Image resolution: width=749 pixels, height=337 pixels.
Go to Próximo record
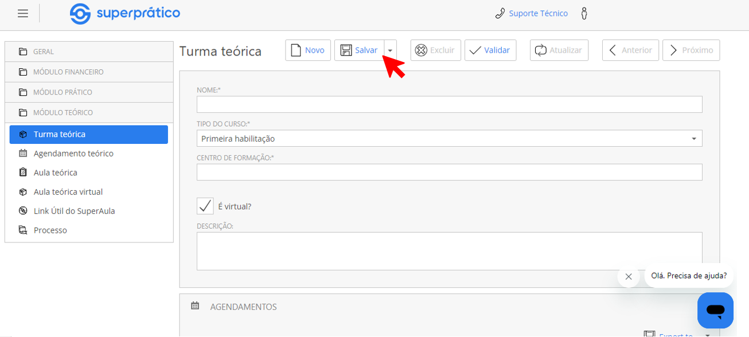point(691,50)
